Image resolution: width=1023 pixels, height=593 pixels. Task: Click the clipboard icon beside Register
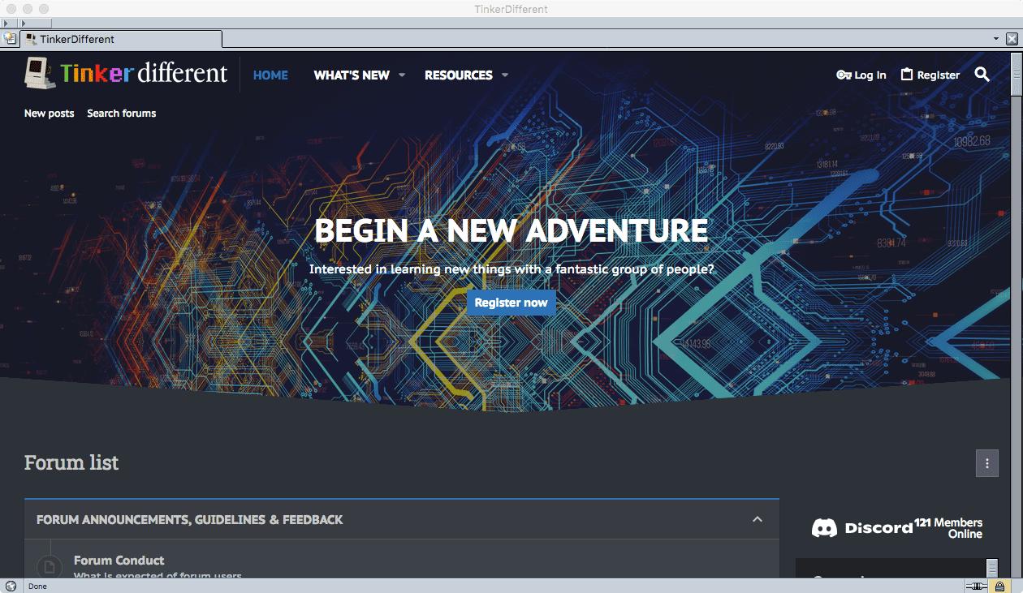pos(907,75)
